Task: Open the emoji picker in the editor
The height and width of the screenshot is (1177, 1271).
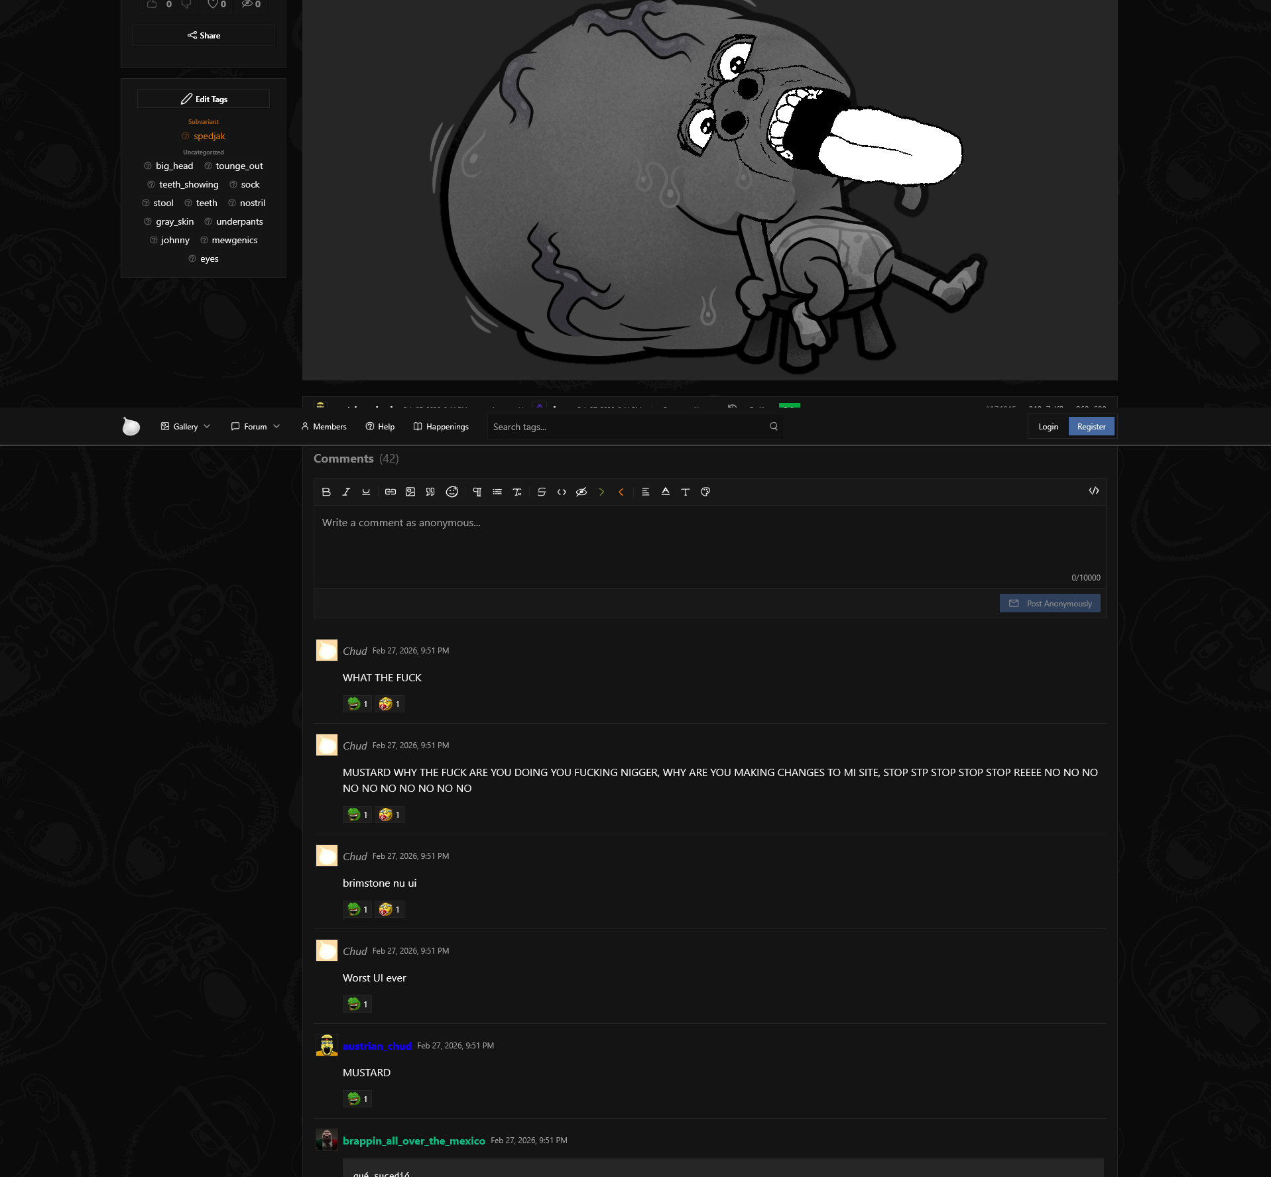Action: [x=452, y=492]
